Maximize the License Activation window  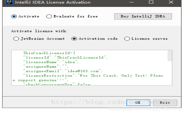click(x=151, y=2)
